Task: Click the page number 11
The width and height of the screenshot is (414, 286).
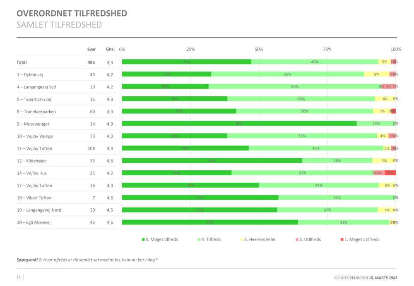Action: coord(19,277)
